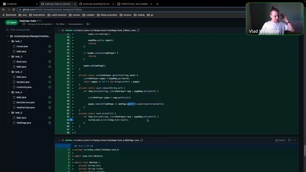Open the services bookmarks folder

[125, 15]
